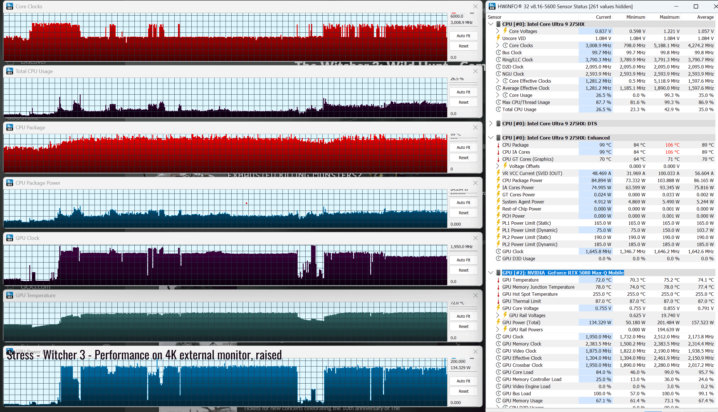Click the GPU Temperature graph window icon
718x412 pixels.
pyautogui.click(x=10, y=295)
